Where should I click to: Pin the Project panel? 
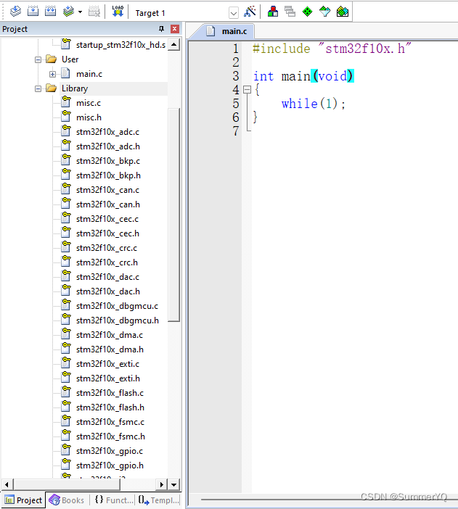[x=161, y=29]
